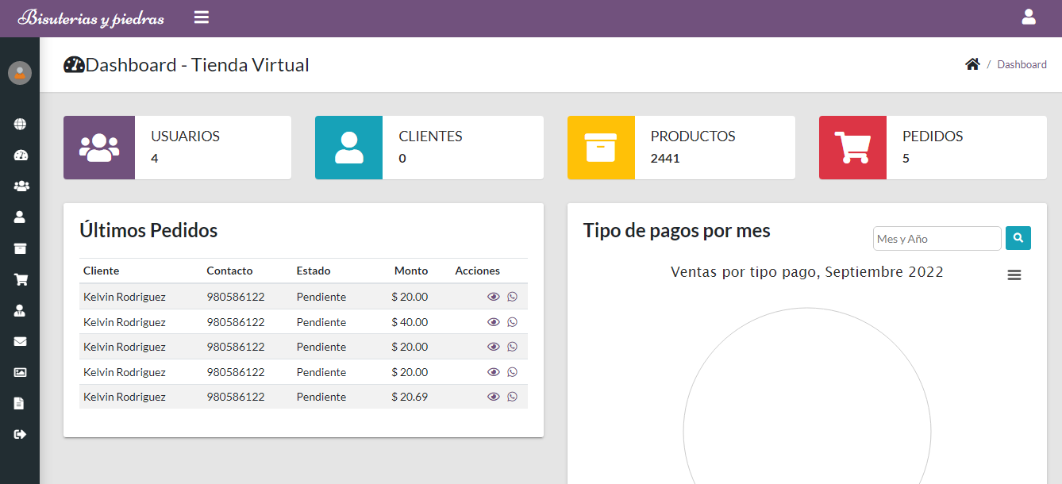Click the $ 40.00 amount cell
This screenshot has width=1062, height=484.
[x=410, y=322]
